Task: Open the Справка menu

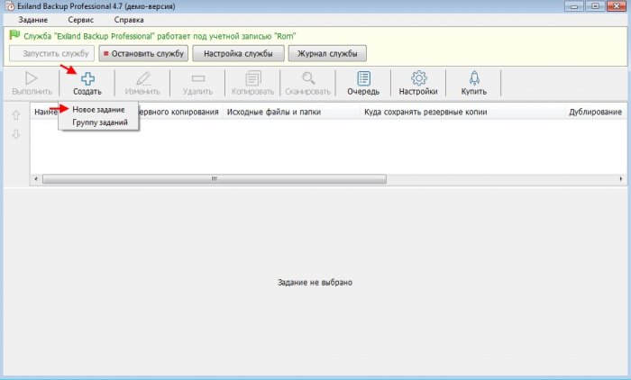Action: point(129,20)
